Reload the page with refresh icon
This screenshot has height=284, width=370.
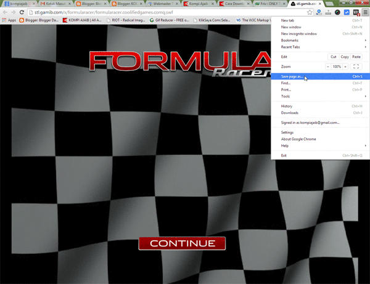[x=22, y=12]
